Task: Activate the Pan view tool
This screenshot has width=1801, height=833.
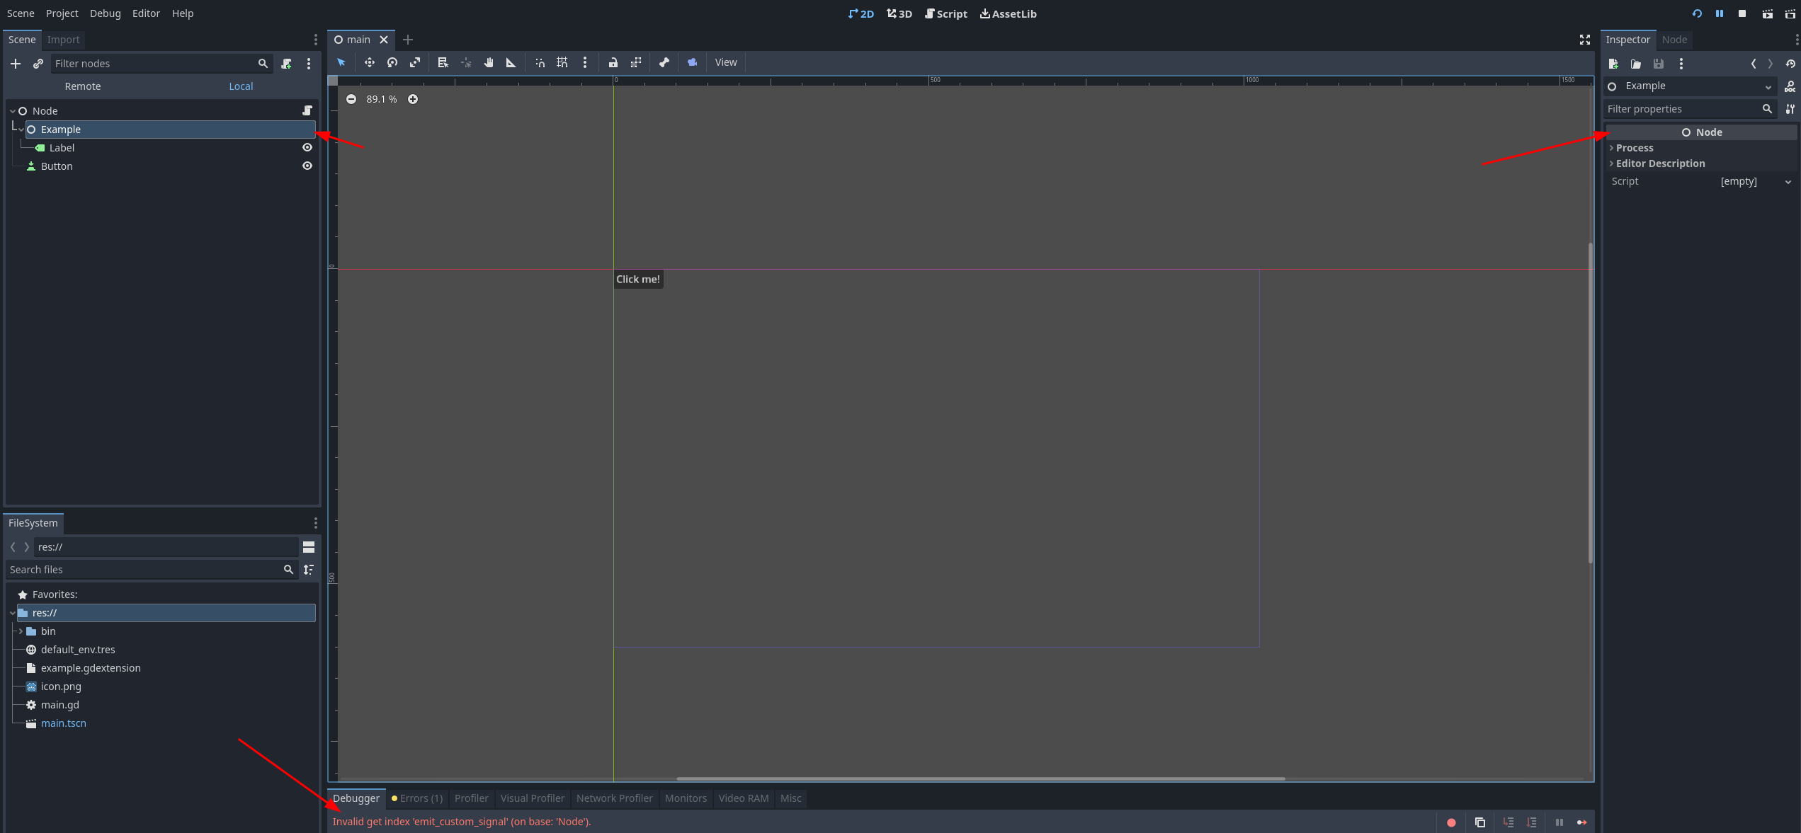Action: 489,63
